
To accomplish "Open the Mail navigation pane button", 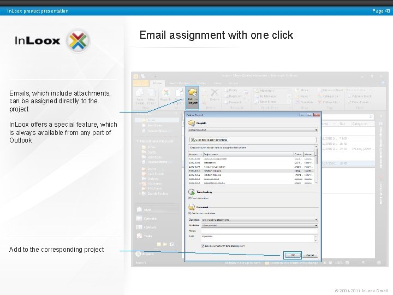I will pos(157,209).
